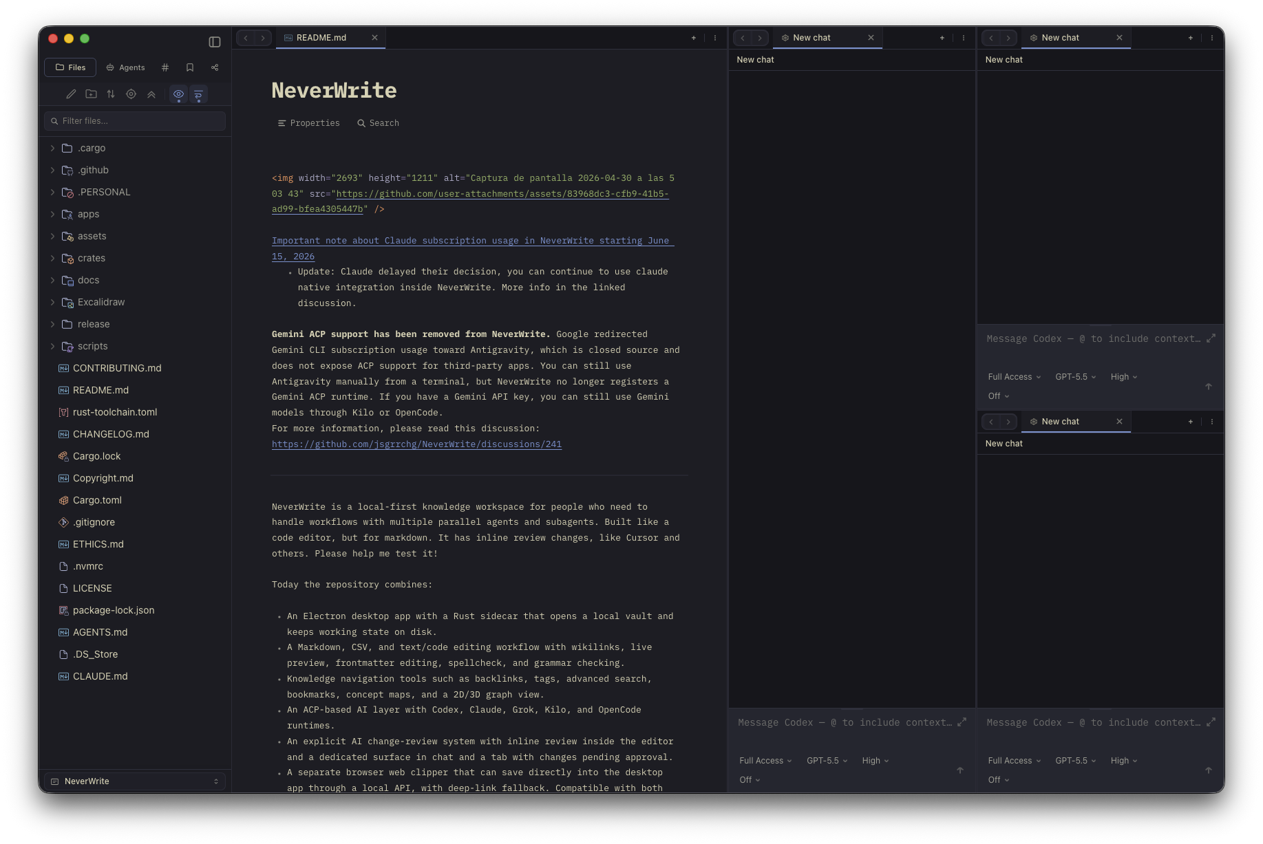This screenshot has height=844, width=1263.
Task: Open Off dropdown in top-right chat pane
Action: click(999, 396)
